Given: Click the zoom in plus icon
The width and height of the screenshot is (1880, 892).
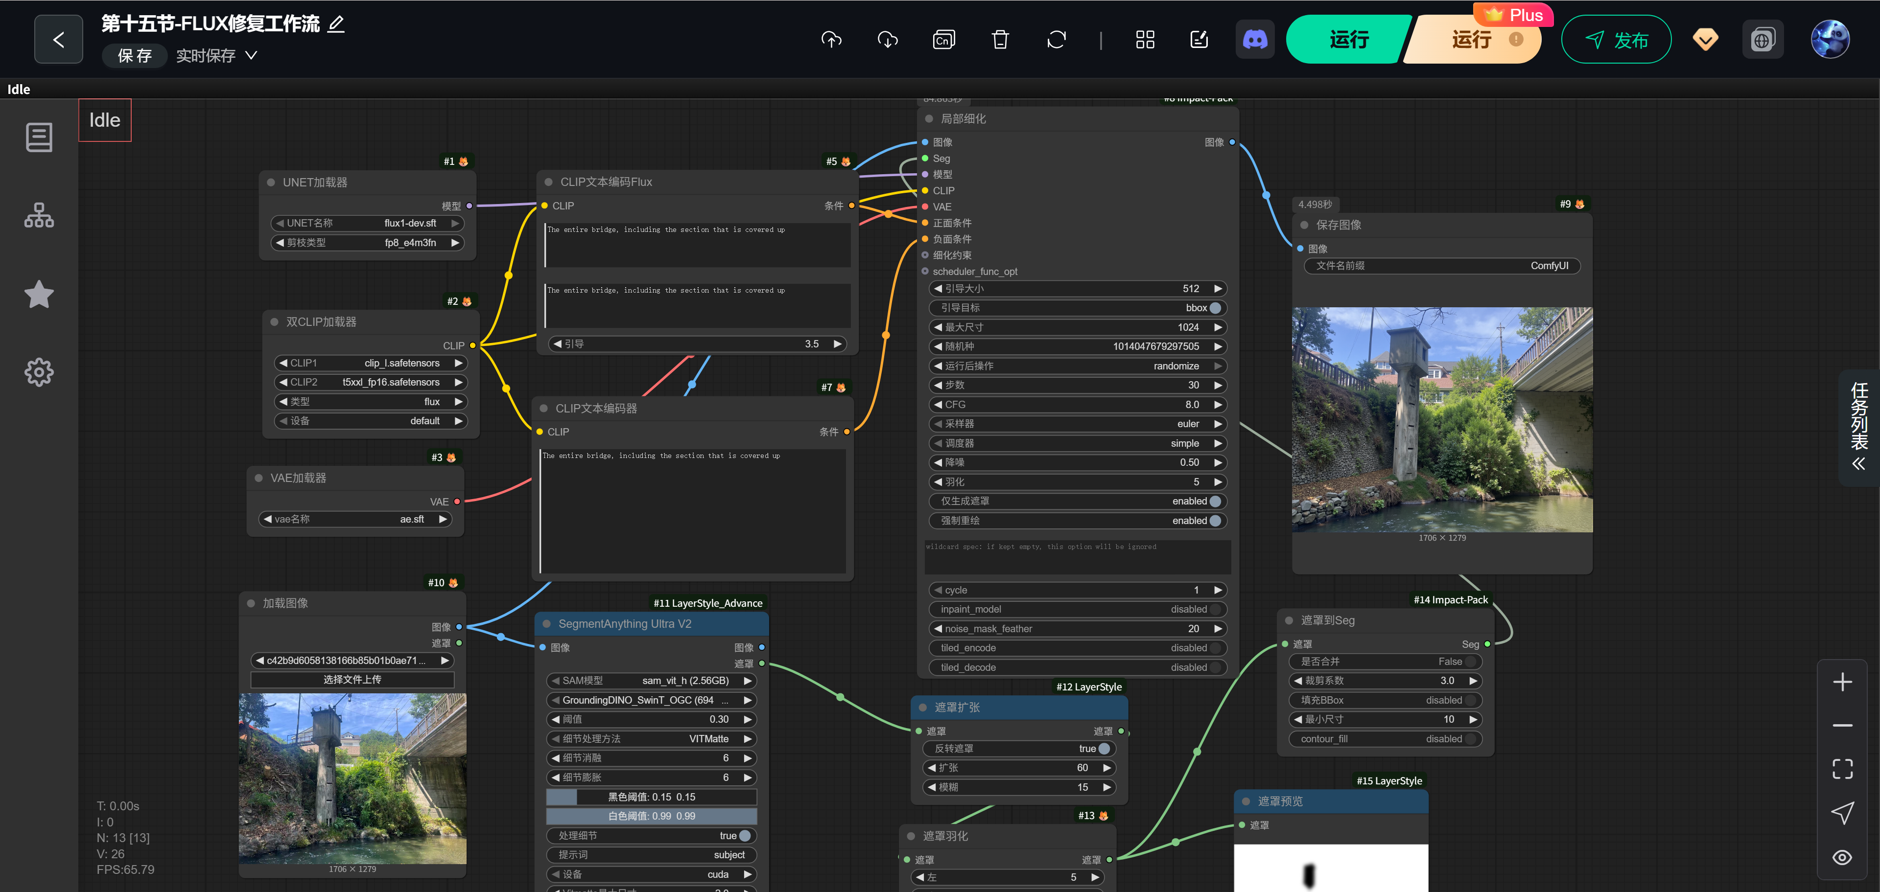Looking at the screenshot, I should point(1842,682).
